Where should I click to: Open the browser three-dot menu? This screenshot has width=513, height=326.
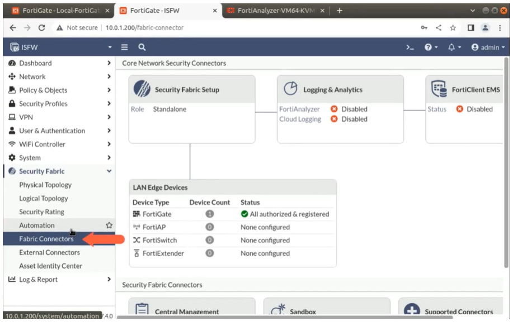point(500,28)
